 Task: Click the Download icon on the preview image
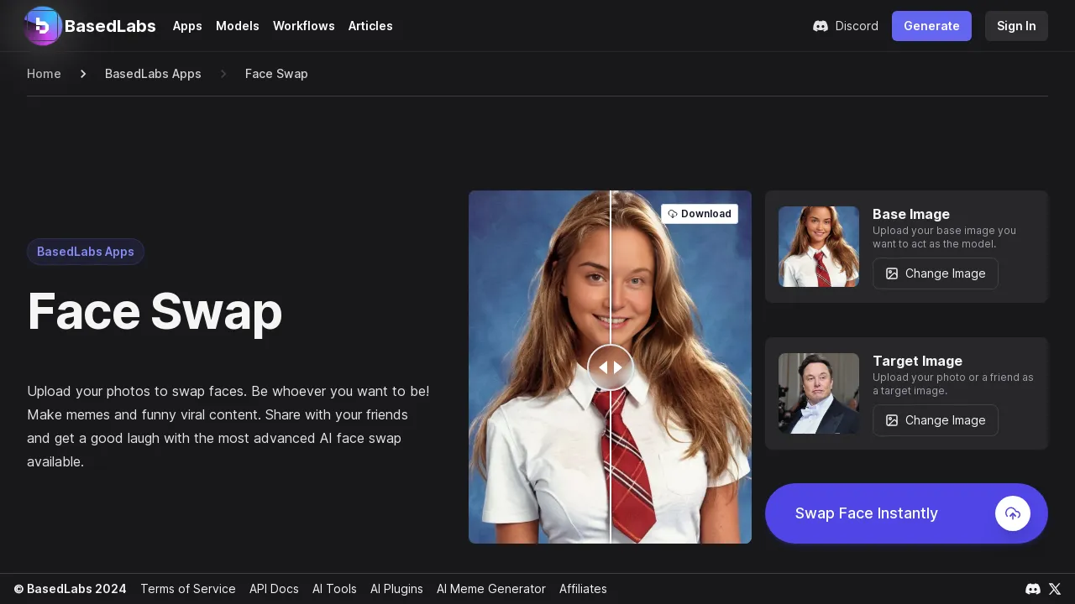pos(672,214)
